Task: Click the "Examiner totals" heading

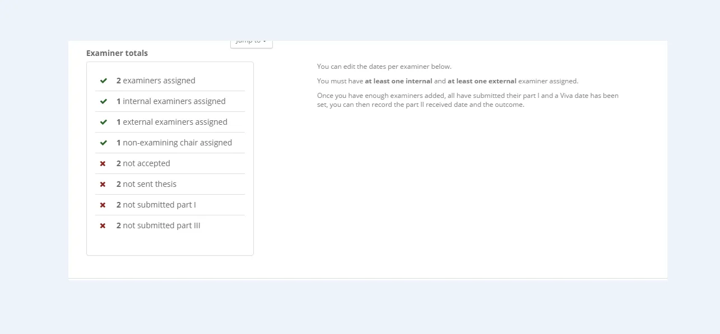Action: coord(117,53)
